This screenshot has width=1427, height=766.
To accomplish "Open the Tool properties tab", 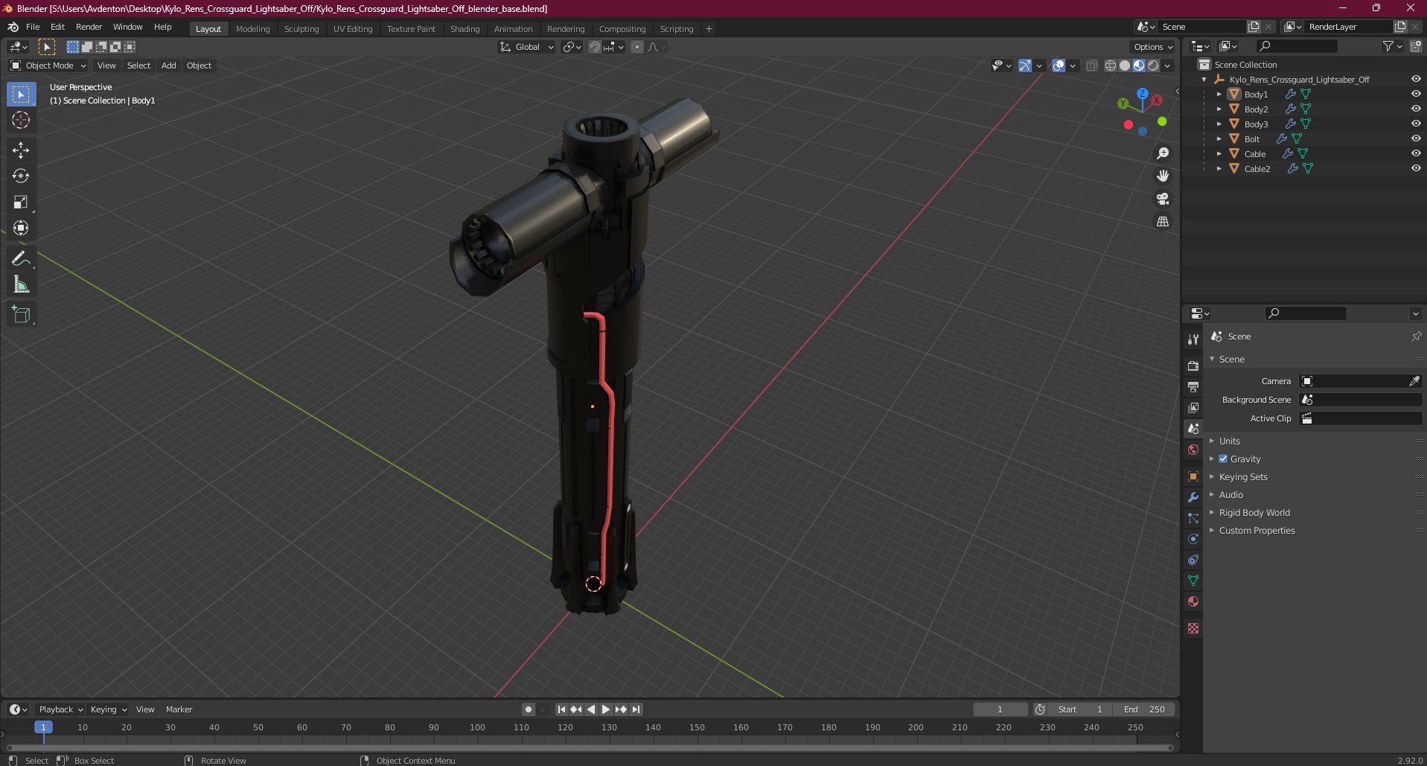I will 1193,339.
